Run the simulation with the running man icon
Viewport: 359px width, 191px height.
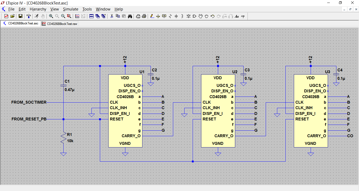[x=37, y=16]
